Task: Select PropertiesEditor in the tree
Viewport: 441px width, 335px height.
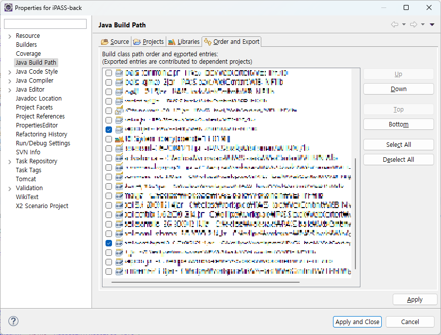Action: click(37, 125)
